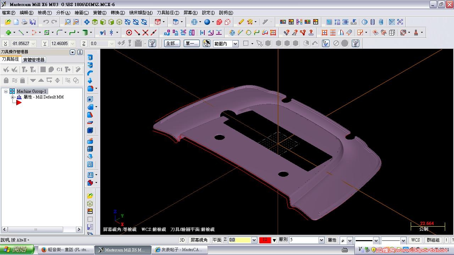
Task: Click the create point green plus icon
Action: click(x=8, y=33)
